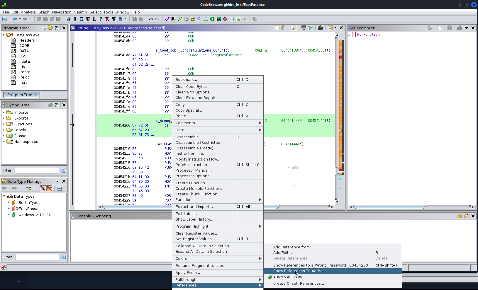Click Edit Label... in context menu

(218, 214)
